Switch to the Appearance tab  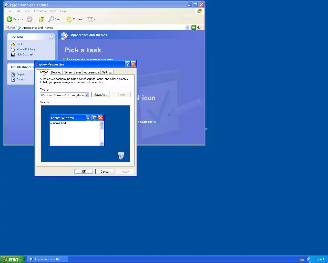pos(91,72)
